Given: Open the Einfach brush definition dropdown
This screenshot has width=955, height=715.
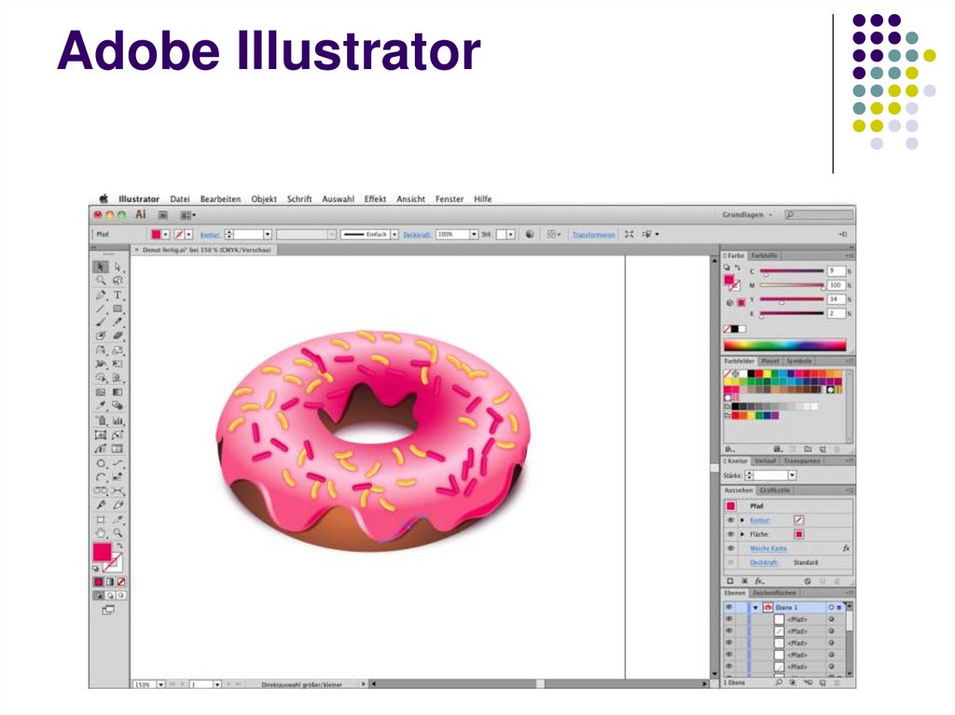Looking at the screenshot, I should [394, 235].
